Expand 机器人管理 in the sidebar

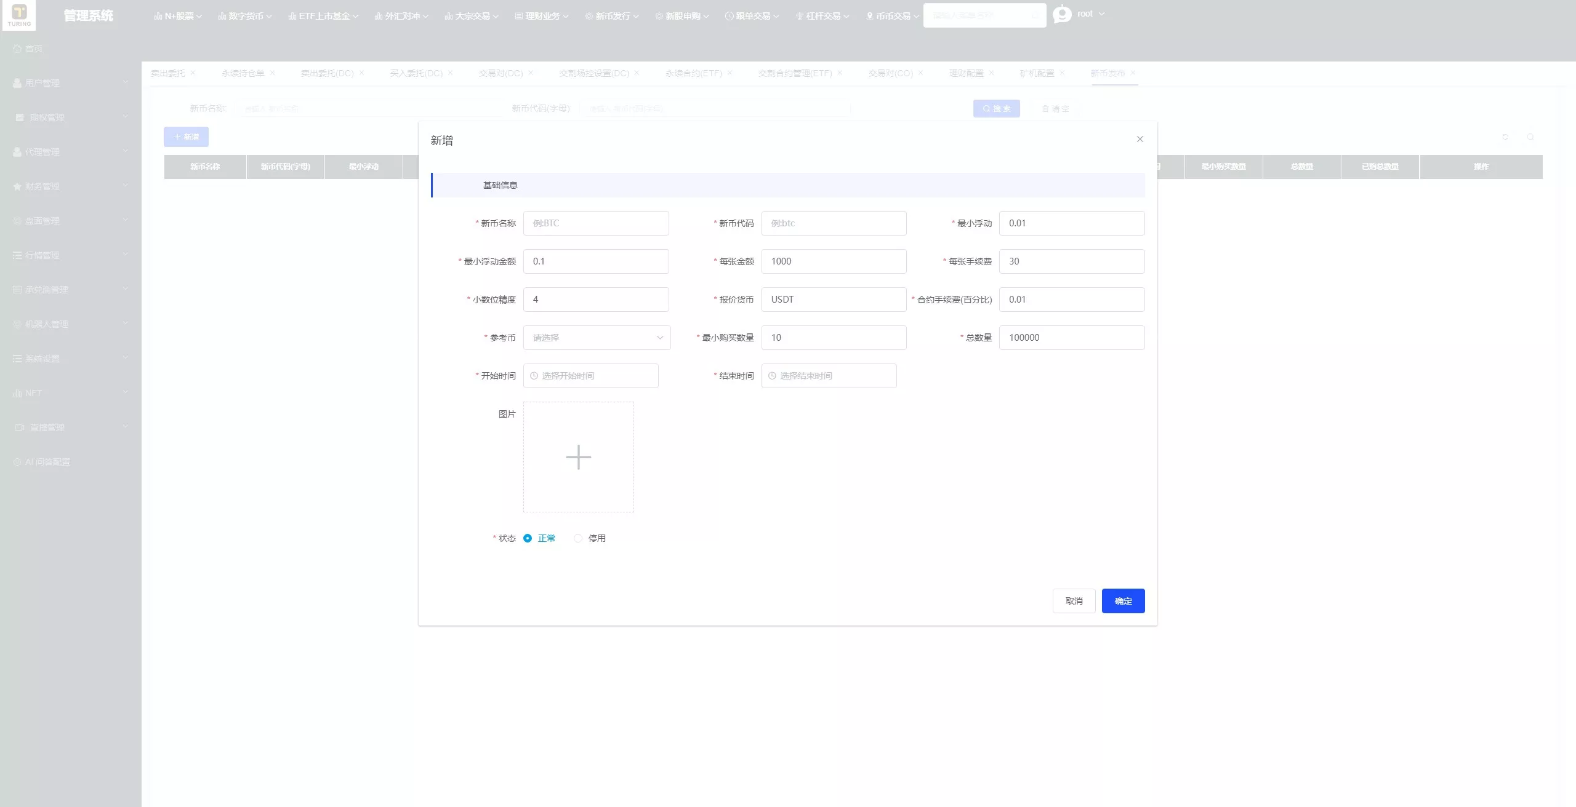[x=71, y=324]
